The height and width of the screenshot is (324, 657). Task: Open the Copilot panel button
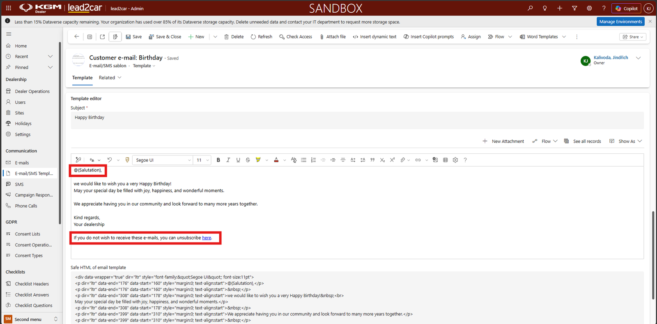point(626,8)
